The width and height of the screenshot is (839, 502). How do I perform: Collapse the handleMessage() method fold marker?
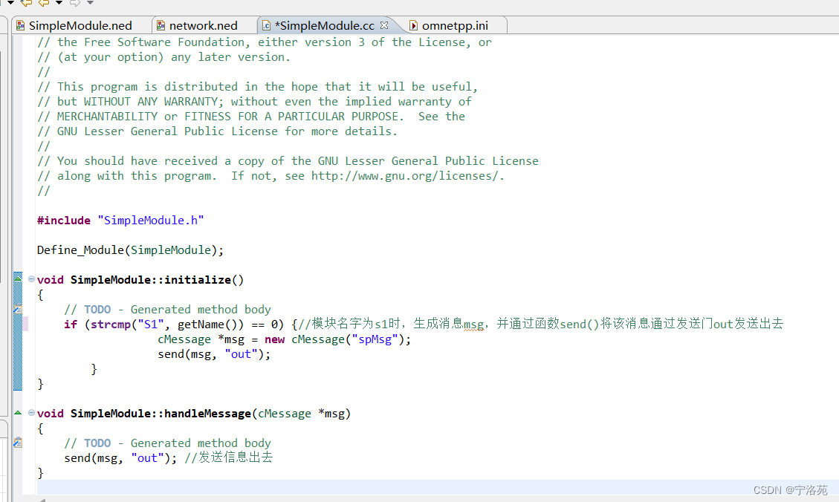pyautogui.click(x=30, y=413)
